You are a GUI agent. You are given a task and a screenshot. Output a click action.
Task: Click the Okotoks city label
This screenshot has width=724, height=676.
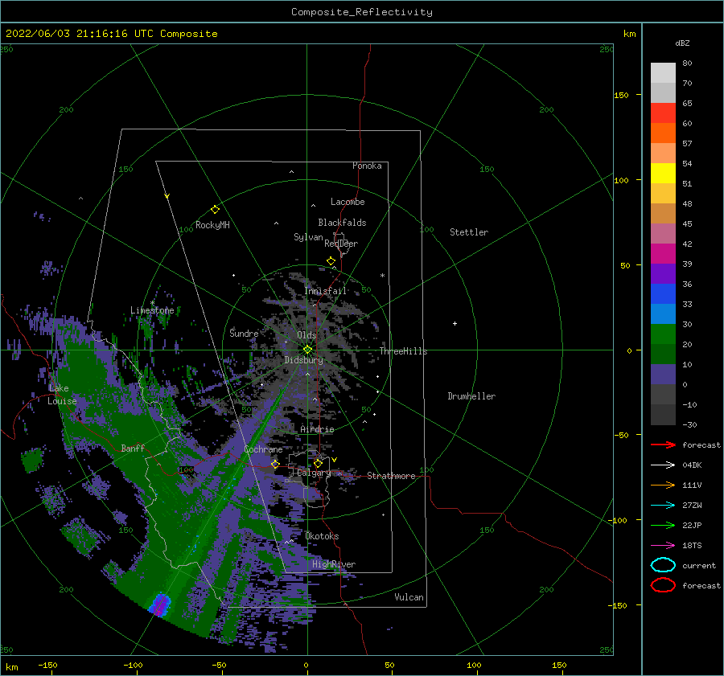(323, 536)
